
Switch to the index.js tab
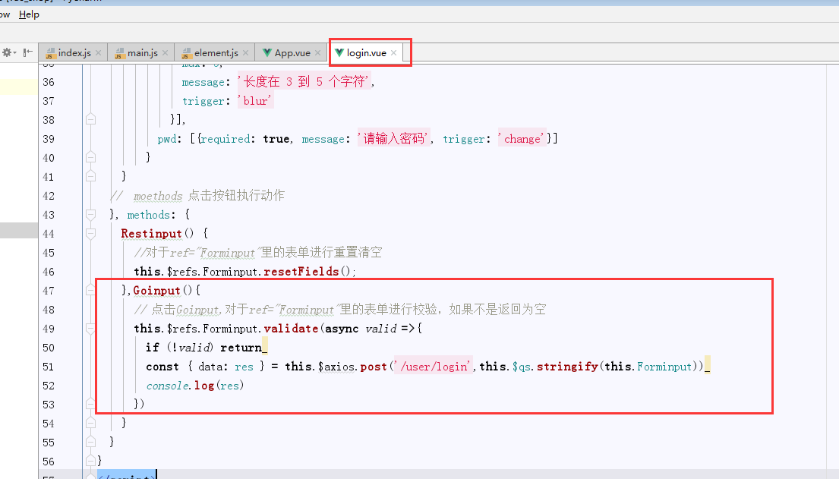tap(74, 53)
